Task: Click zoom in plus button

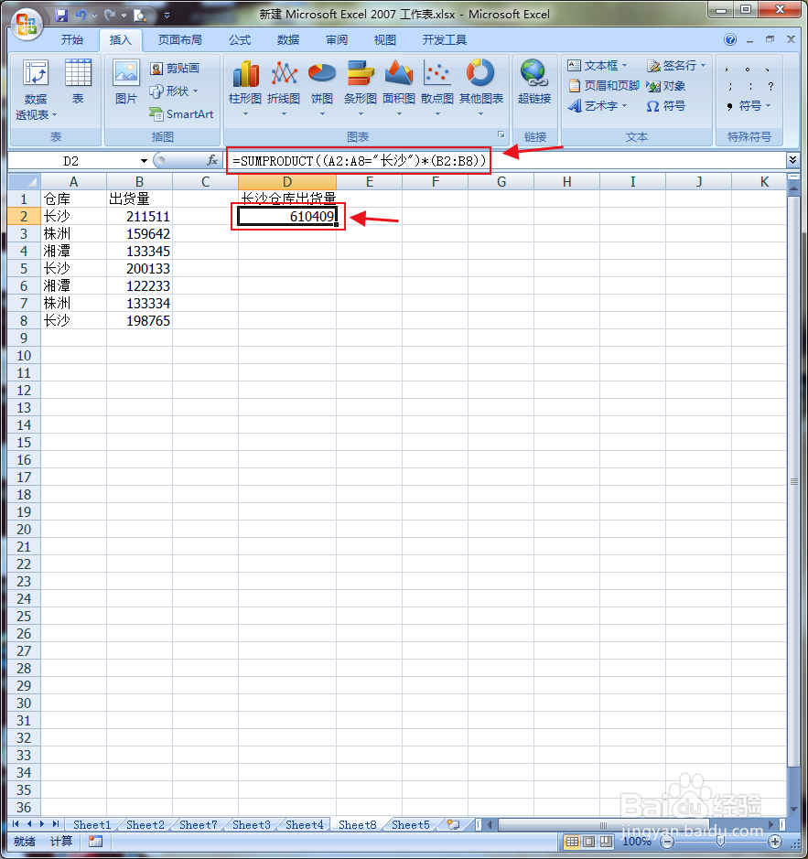Action: click(x=774, y=842)
